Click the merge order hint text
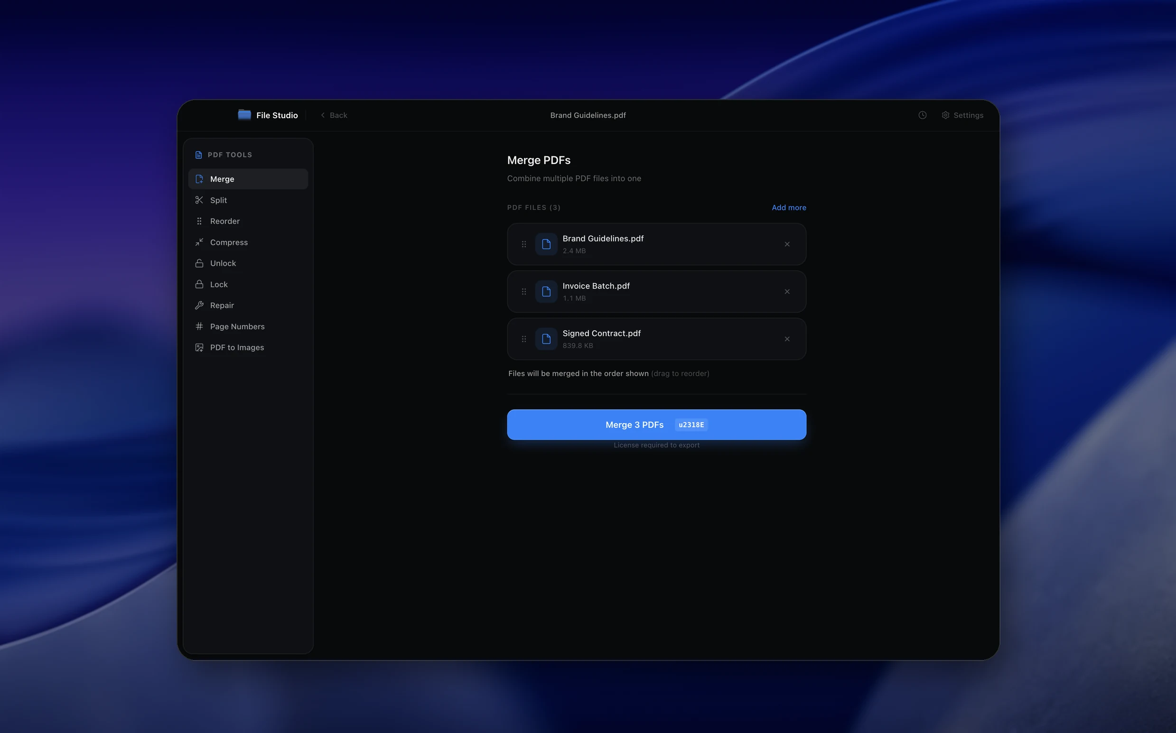The height and width of the screenshot is (733, 1176). (x=608, y=374)
